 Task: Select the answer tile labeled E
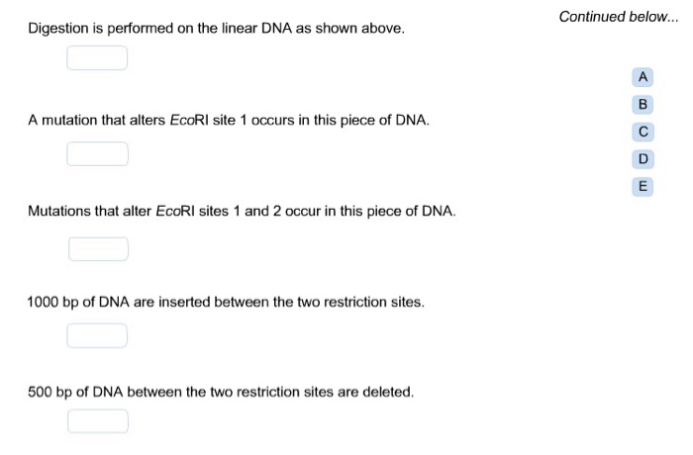[643, 186]
